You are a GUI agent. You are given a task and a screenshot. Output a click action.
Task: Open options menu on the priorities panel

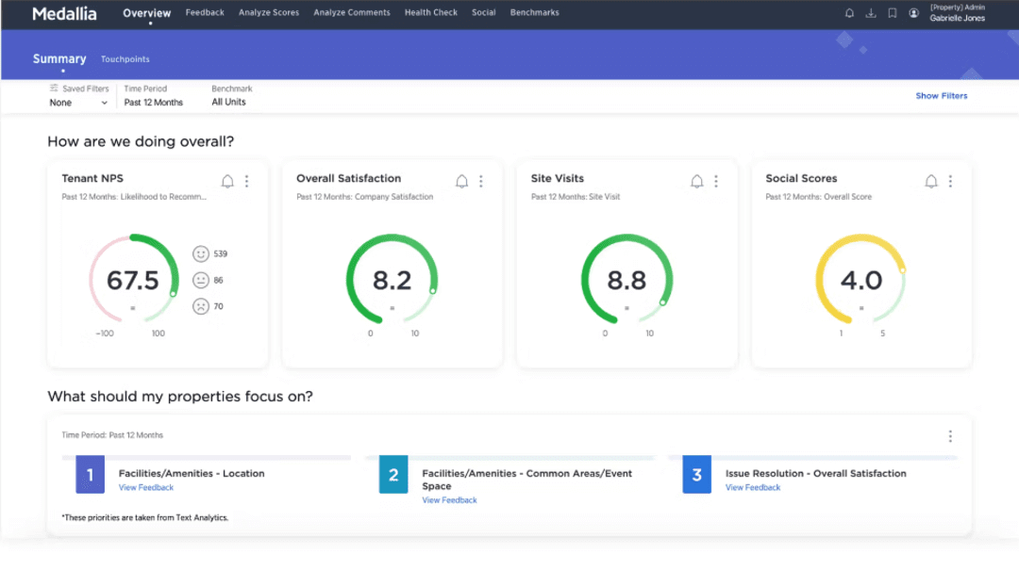[x=950, y=435]
